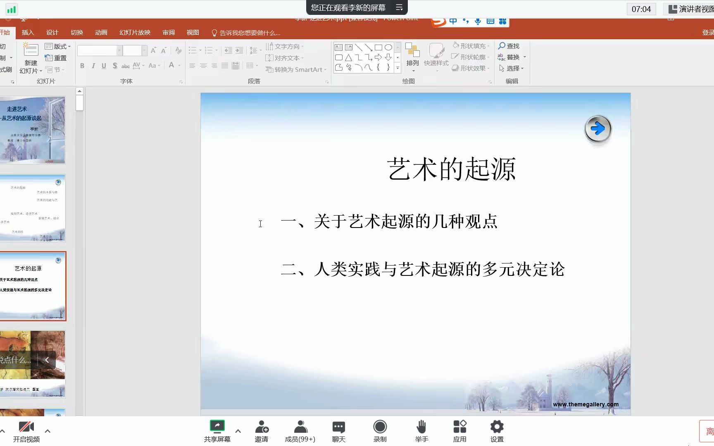The height and width of the screenshot is (446, 714).
Task: Click the Increase Font Size icon
Action: click(153, 50)
